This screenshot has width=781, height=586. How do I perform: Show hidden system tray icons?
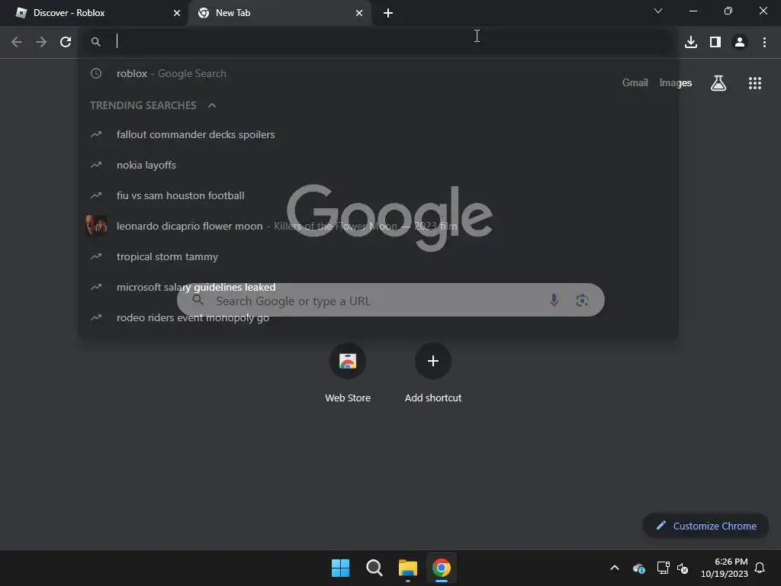click(x=615, y=568)
